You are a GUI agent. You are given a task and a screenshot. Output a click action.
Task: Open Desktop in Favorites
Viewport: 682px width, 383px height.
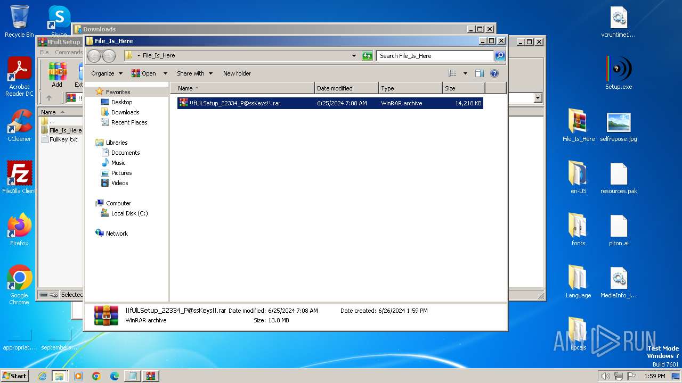pyautogui.click(x=121, y=102)
